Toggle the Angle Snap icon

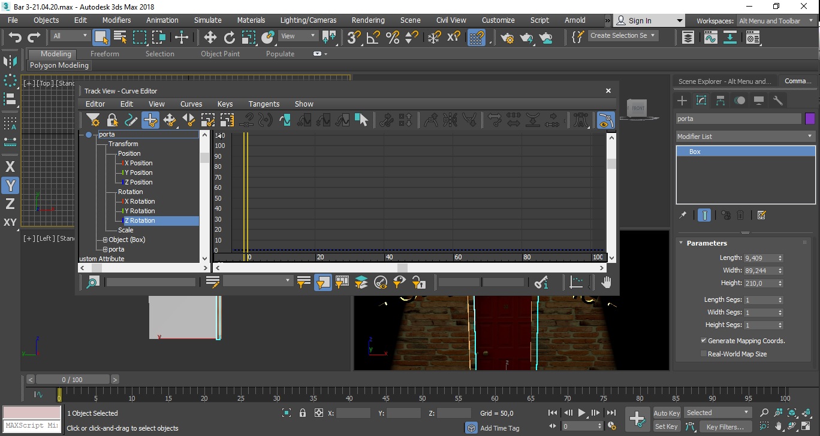coord(373,38)
